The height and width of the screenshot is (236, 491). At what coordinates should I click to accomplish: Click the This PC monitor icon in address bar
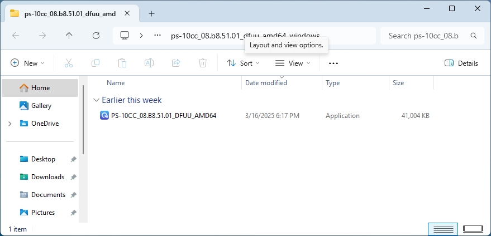pyautogui.click(x=125, y=35)
